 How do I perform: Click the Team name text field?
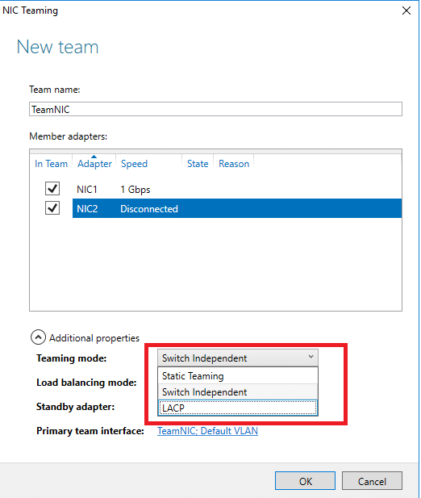pos(215,109)
